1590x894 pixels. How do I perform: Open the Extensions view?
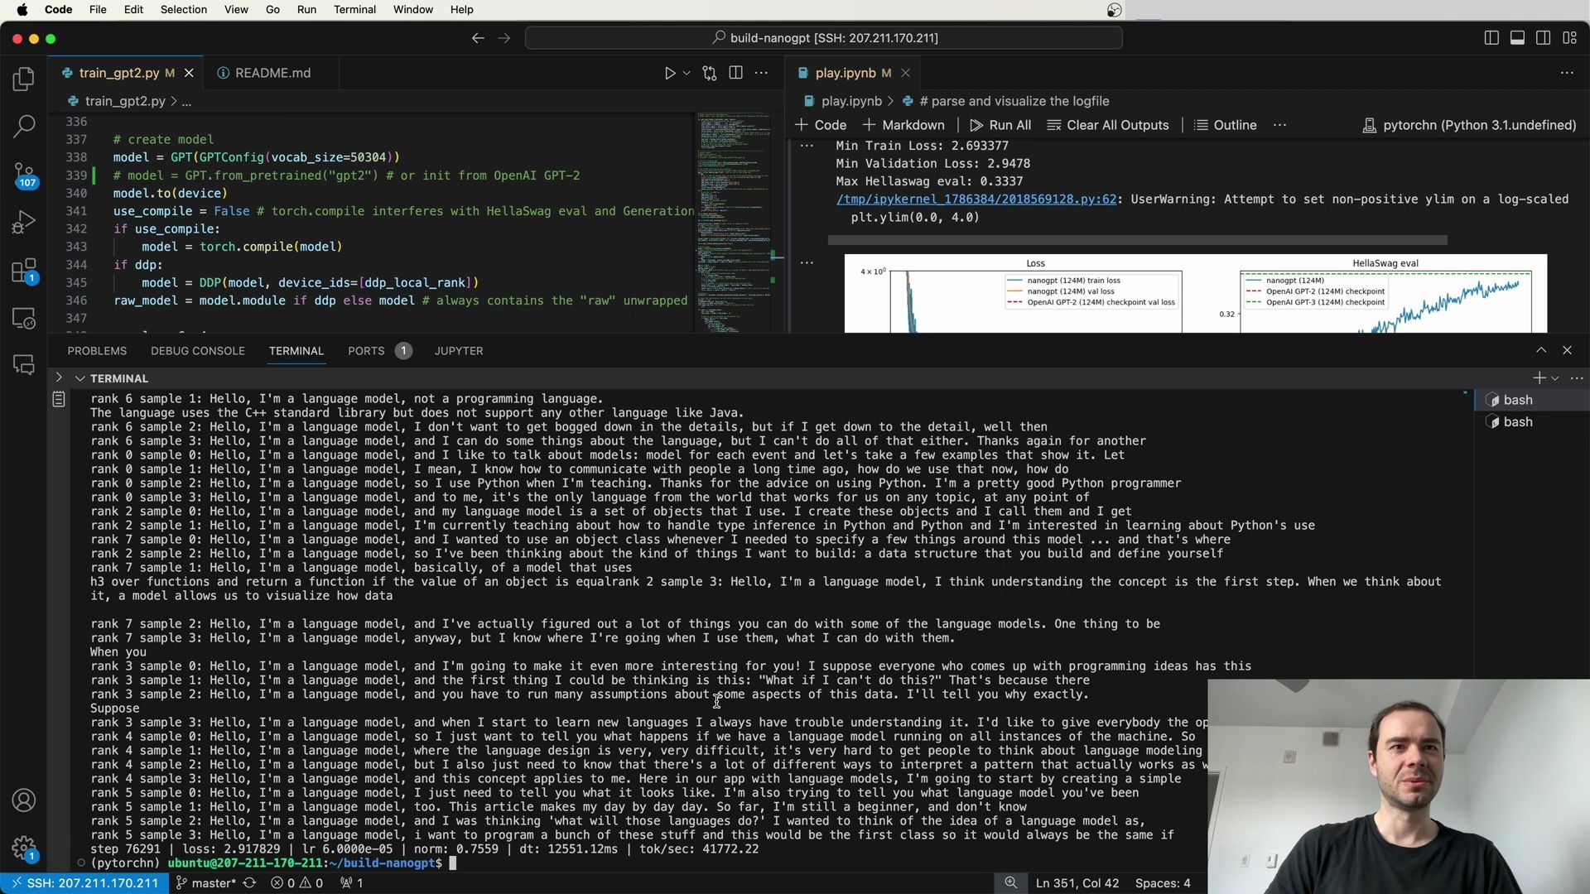[24, 271]
